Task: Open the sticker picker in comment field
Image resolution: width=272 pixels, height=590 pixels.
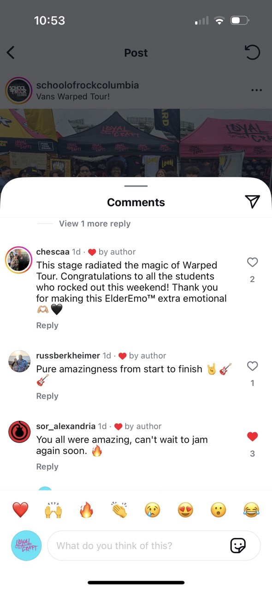Action: point(238,546)
